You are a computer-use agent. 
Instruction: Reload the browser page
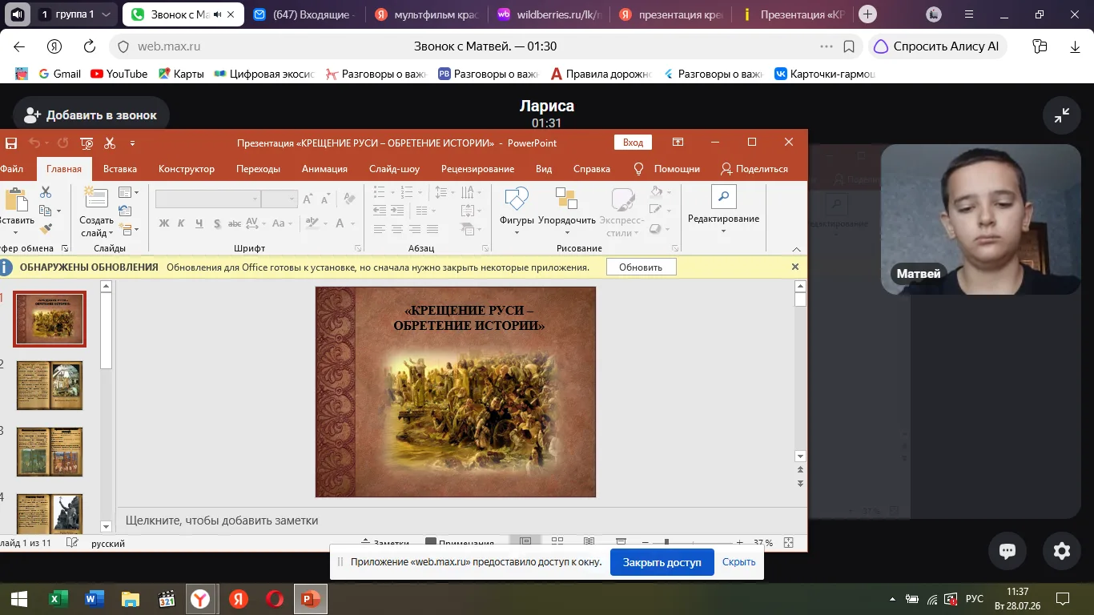pos(90,46)
